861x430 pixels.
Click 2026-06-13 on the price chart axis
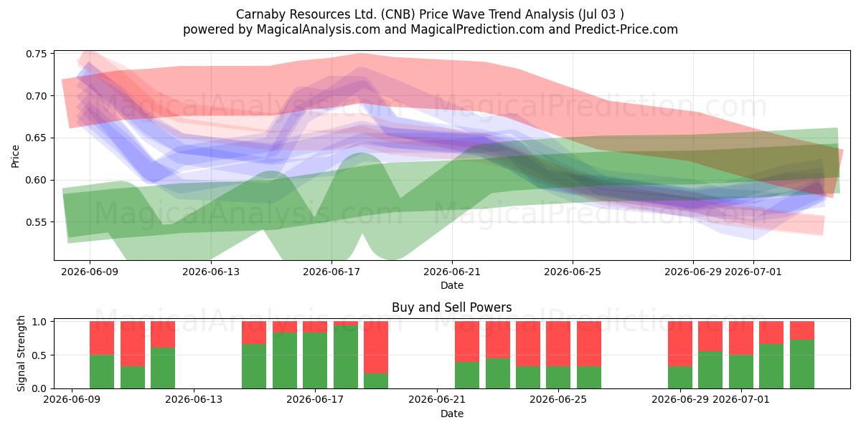[210, 272]
